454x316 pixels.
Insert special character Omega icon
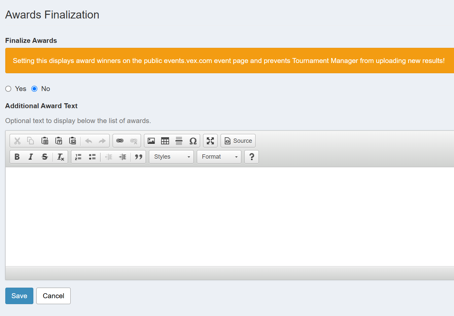click(193, 141)
